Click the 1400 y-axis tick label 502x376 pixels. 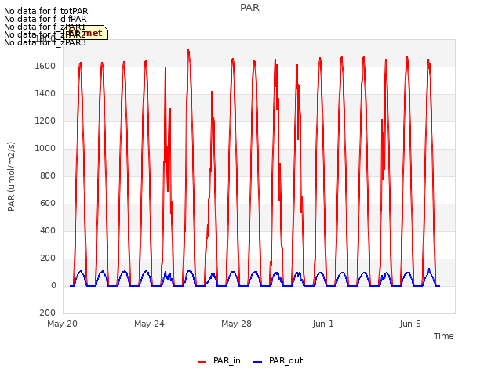[x=45, y=94]
